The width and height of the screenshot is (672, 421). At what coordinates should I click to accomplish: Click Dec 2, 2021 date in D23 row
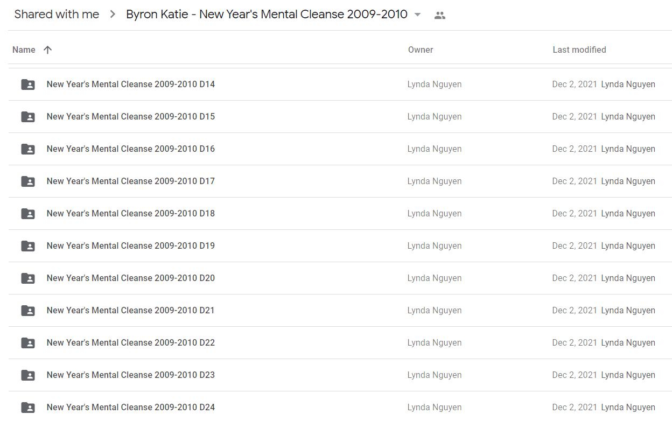point(575,375)
